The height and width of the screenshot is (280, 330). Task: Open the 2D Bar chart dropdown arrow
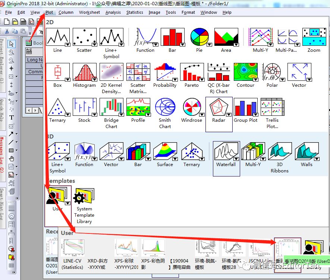[x=182, y=44]
